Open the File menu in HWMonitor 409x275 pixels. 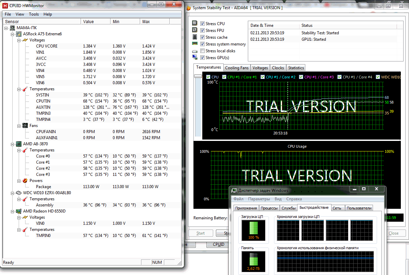(8, 14)
